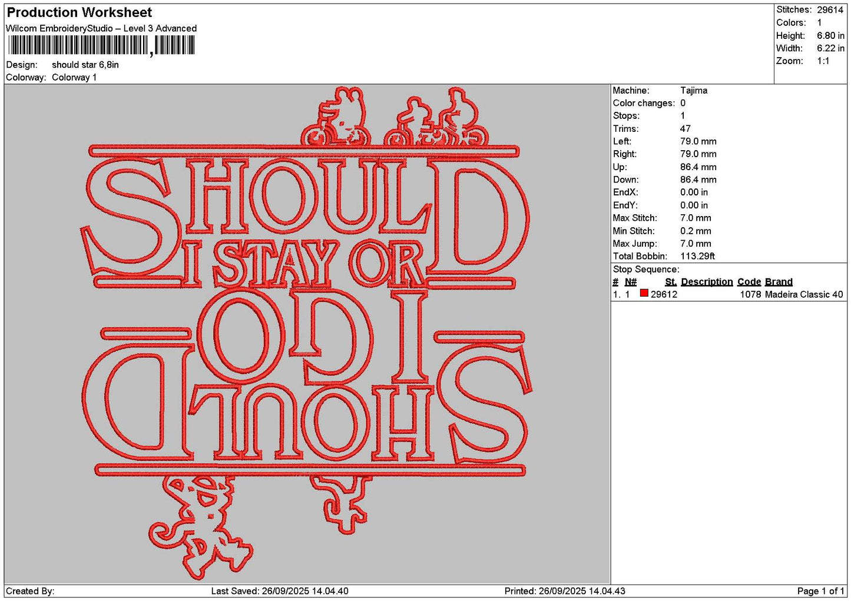This screenshot has width=851, height=601.
Task: Click the 'Created By:' footer label
Action: point(30,591)
